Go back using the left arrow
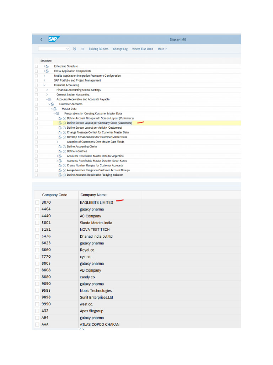This screenshot has width=273, height=365. point(41,39)
